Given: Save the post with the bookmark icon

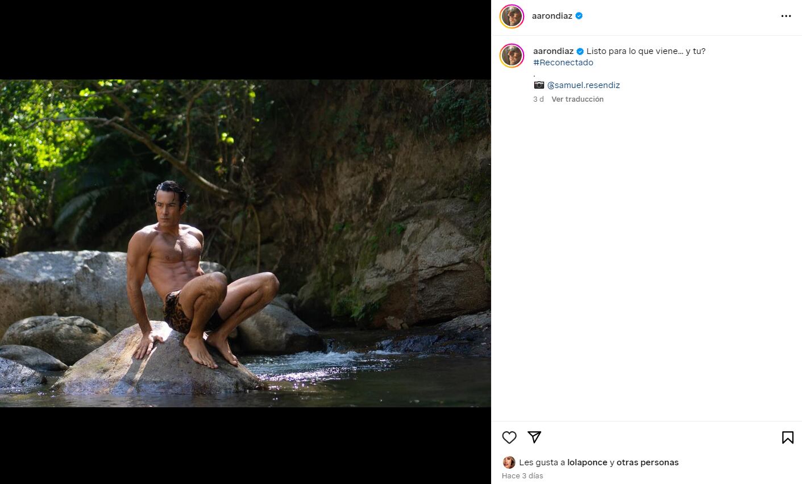Looking at the screenshot, I should pos(787,437).
